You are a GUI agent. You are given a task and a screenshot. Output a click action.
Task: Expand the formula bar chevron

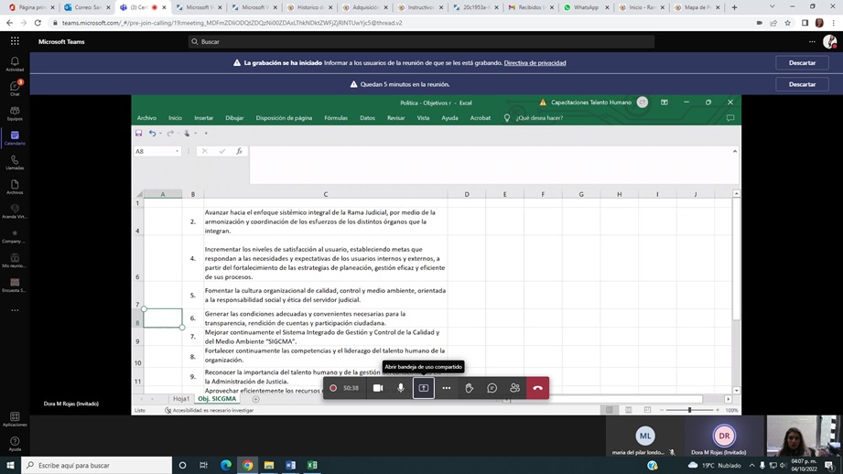click(734, 152)
